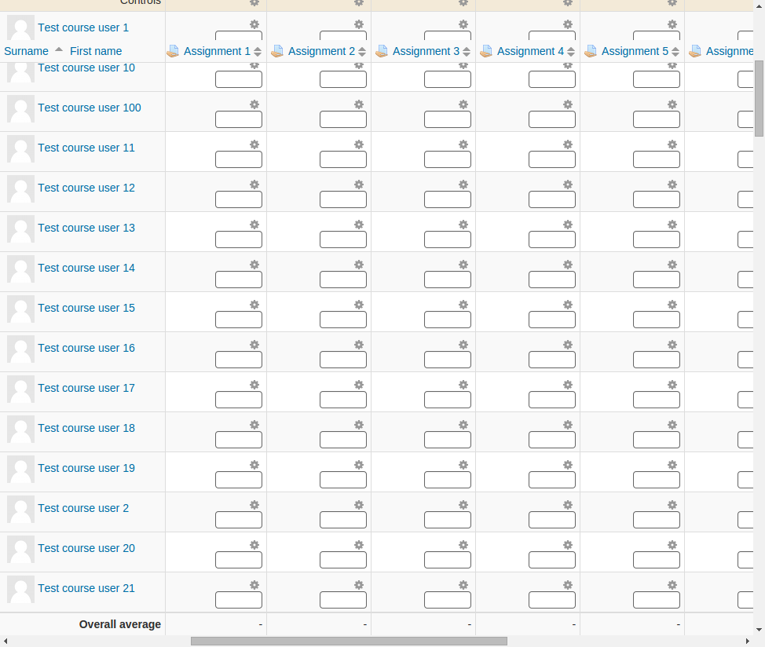Edit grade gear for user 20 Assignment 2
The width and height of the screenshot is (765, 647).
pyautogui.click(x=359, y=545)
